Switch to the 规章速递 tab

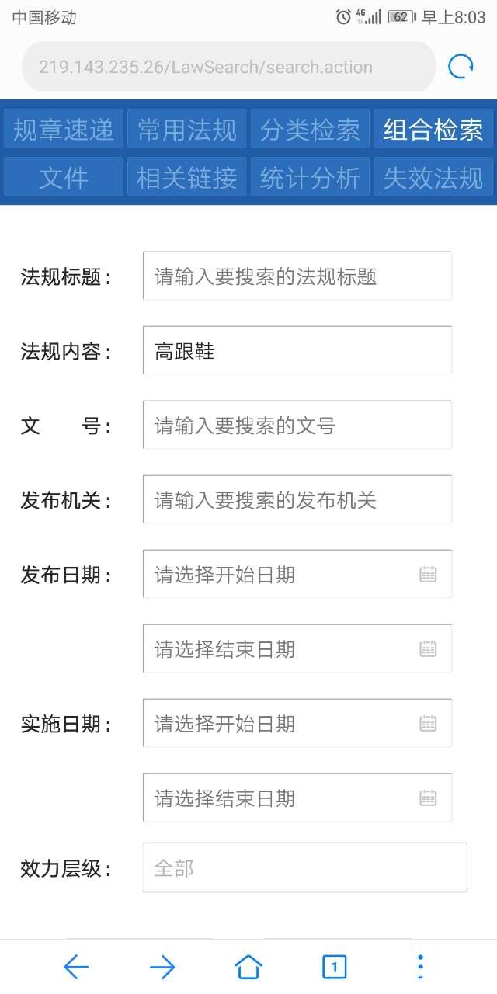tap(64, 129)
